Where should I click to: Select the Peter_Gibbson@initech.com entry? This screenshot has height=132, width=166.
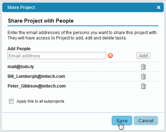click(37, 86)
